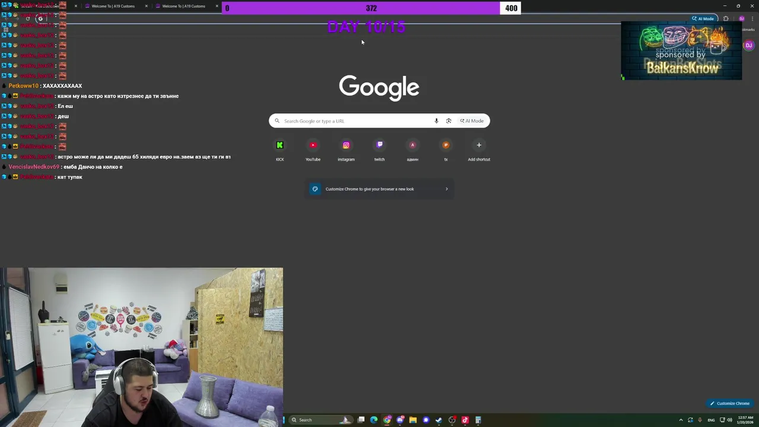Open File Explorer from taskbar
This screenshot has width=759, height=427.
413,420
